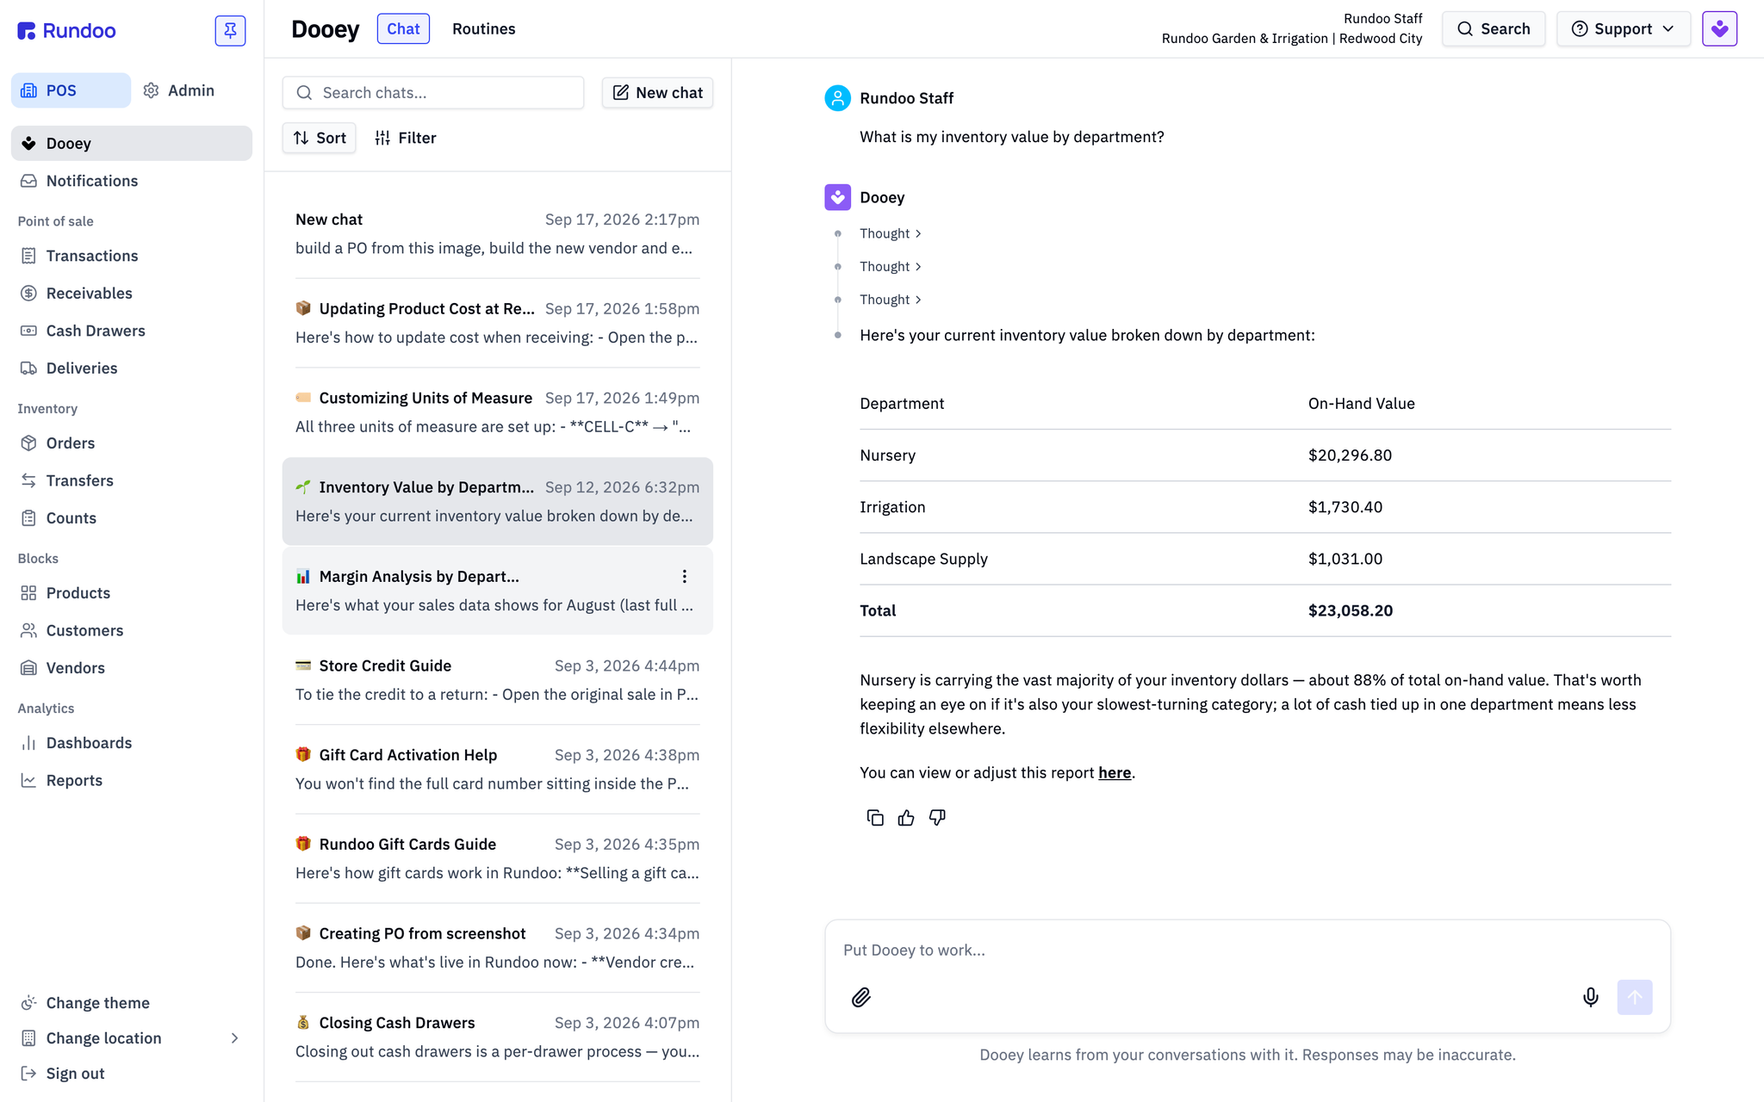Click Change theme option
1764x1102 pixels.
coord(131,1003)
